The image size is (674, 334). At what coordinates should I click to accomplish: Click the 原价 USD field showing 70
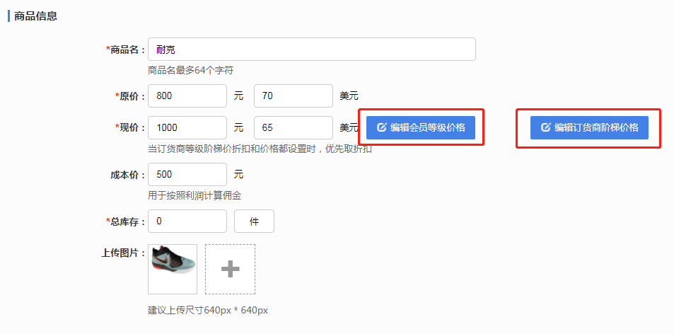point(293,96)
